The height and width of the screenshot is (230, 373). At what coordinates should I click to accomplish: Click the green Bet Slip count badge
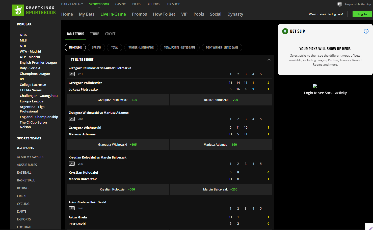(285, 31)
